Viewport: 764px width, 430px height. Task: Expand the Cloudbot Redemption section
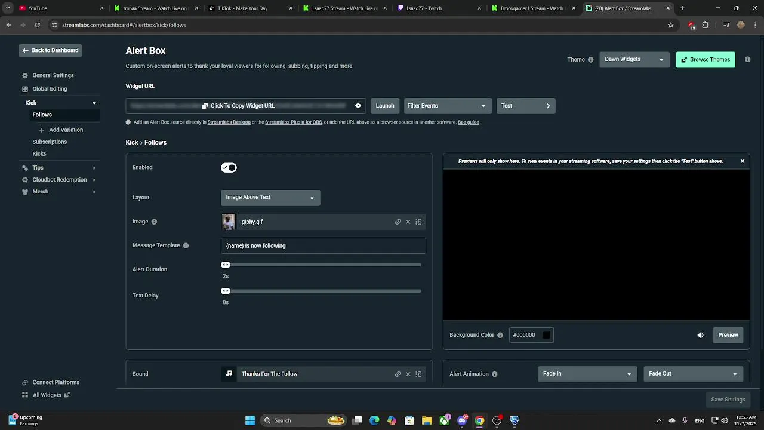pyautogui.click(x=94, y=180)
